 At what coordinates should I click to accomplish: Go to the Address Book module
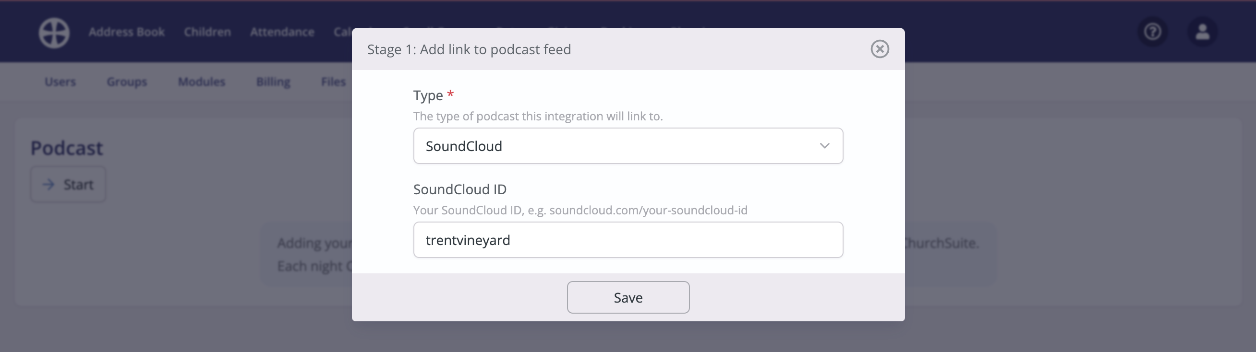127,32
